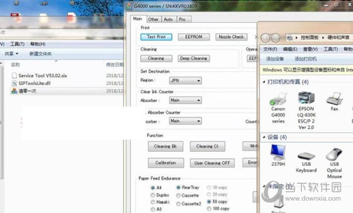
Task: Select the Duplex radio button
Action: (153, 195)
